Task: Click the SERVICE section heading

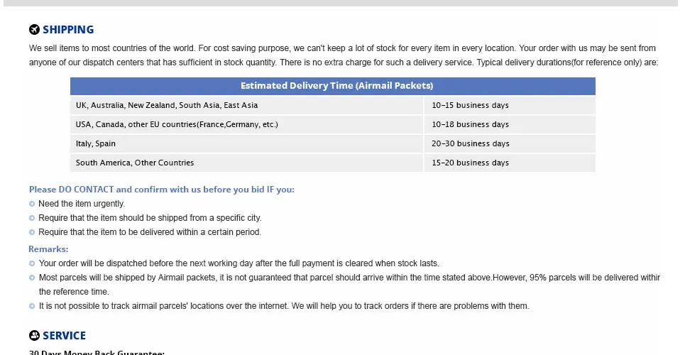Action: 64,335
